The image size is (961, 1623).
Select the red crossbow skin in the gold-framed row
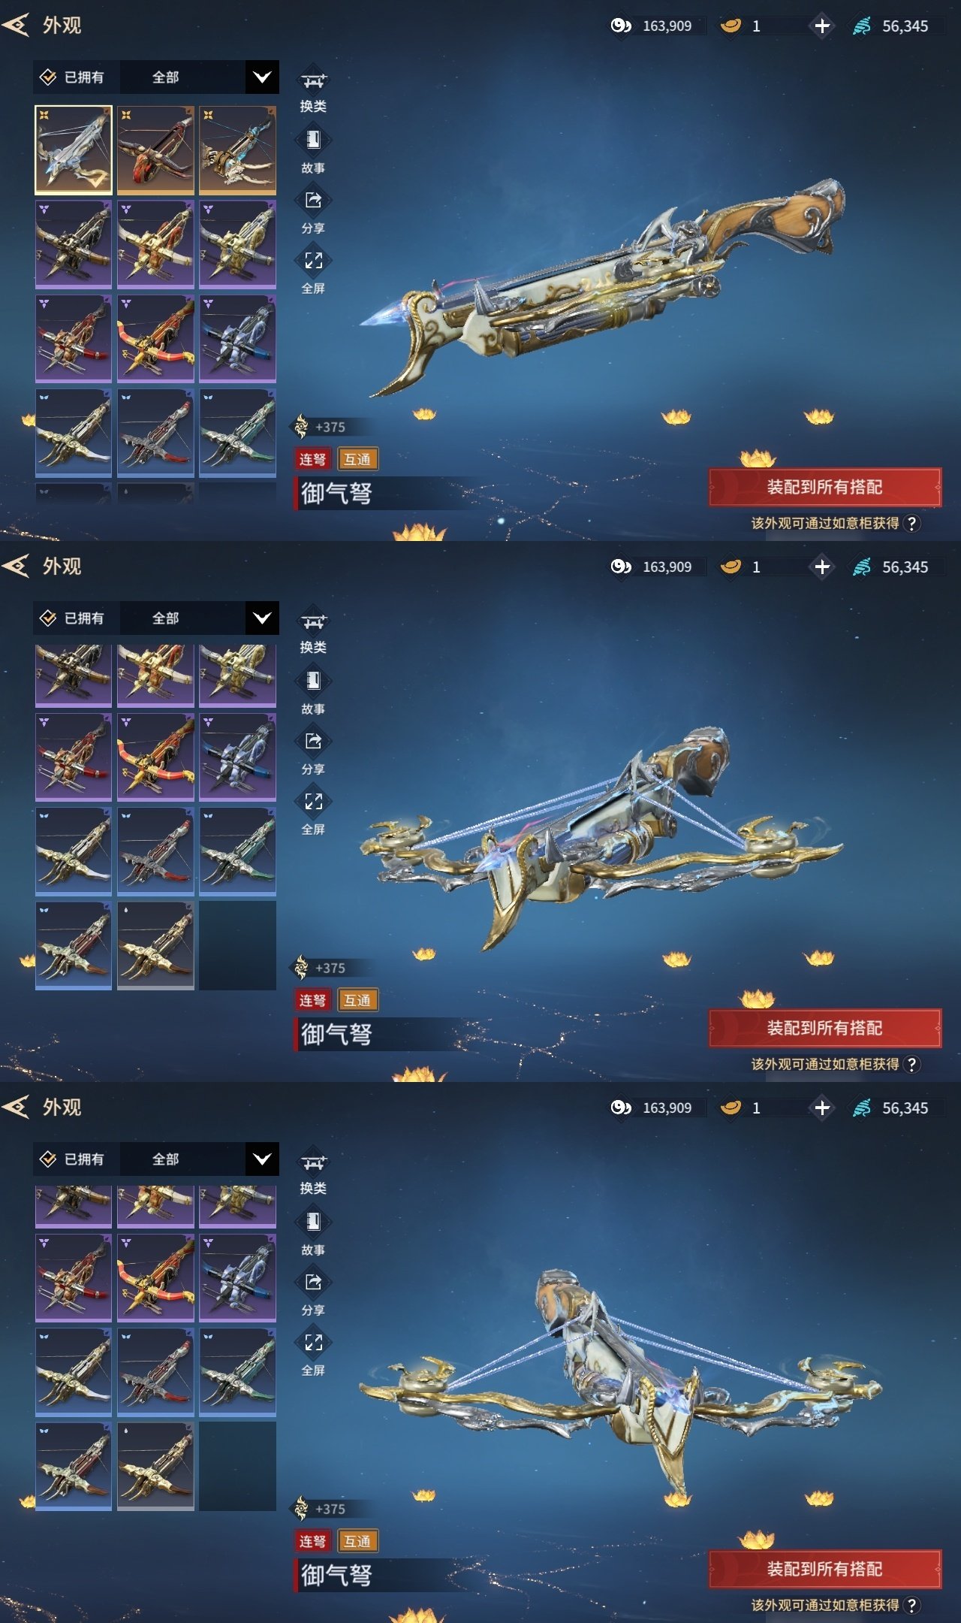point(155,150)
